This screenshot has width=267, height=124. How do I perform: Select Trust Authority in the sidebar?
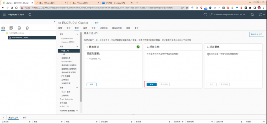click(66, 99)
